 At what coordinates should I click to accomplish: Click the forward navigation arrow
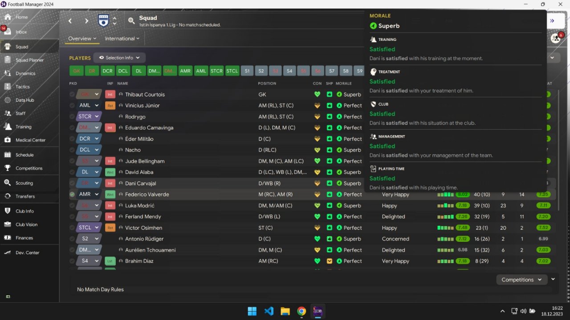[x=86, y=21]
